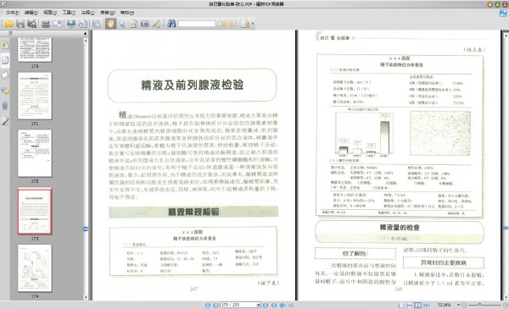Toggle facing pages layout view

coord(417,305)
